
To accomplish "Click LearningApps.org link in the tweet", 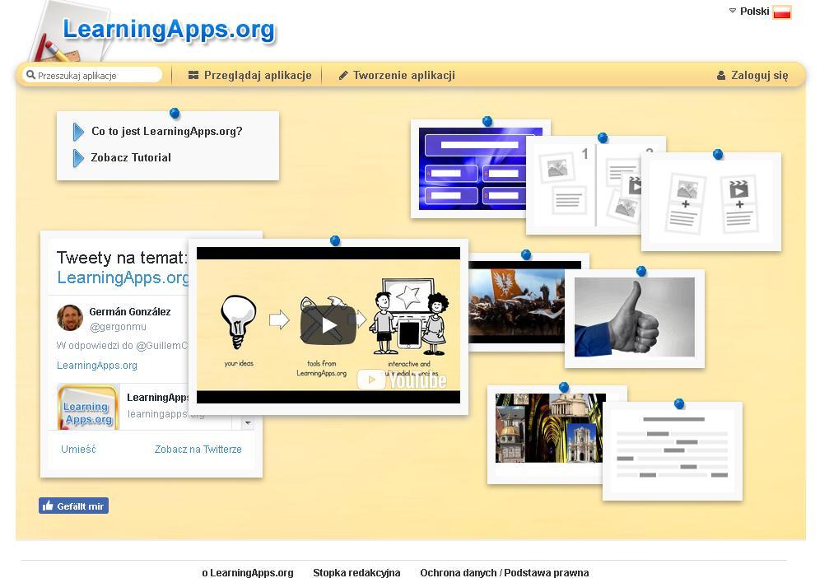I will (97, 366).
